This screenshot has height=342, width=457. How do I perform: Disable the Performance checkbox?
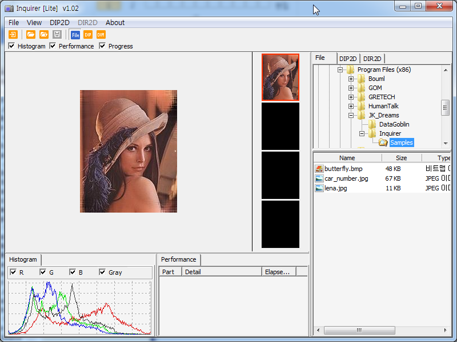click(x=53, y=46)
